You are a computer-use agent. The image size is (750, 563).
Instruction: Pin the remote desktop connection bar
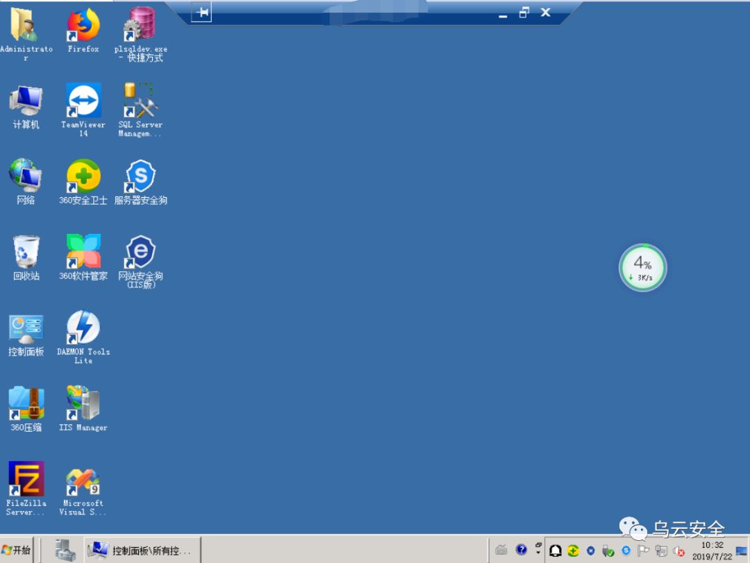click(x=201, y=12)
